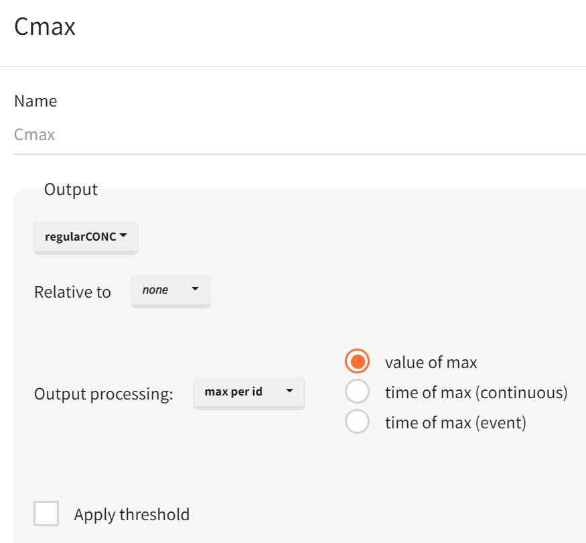This screenshot has height=543, width=586.
Task: Click the Output section legend
Action: (x=71, y=190)
